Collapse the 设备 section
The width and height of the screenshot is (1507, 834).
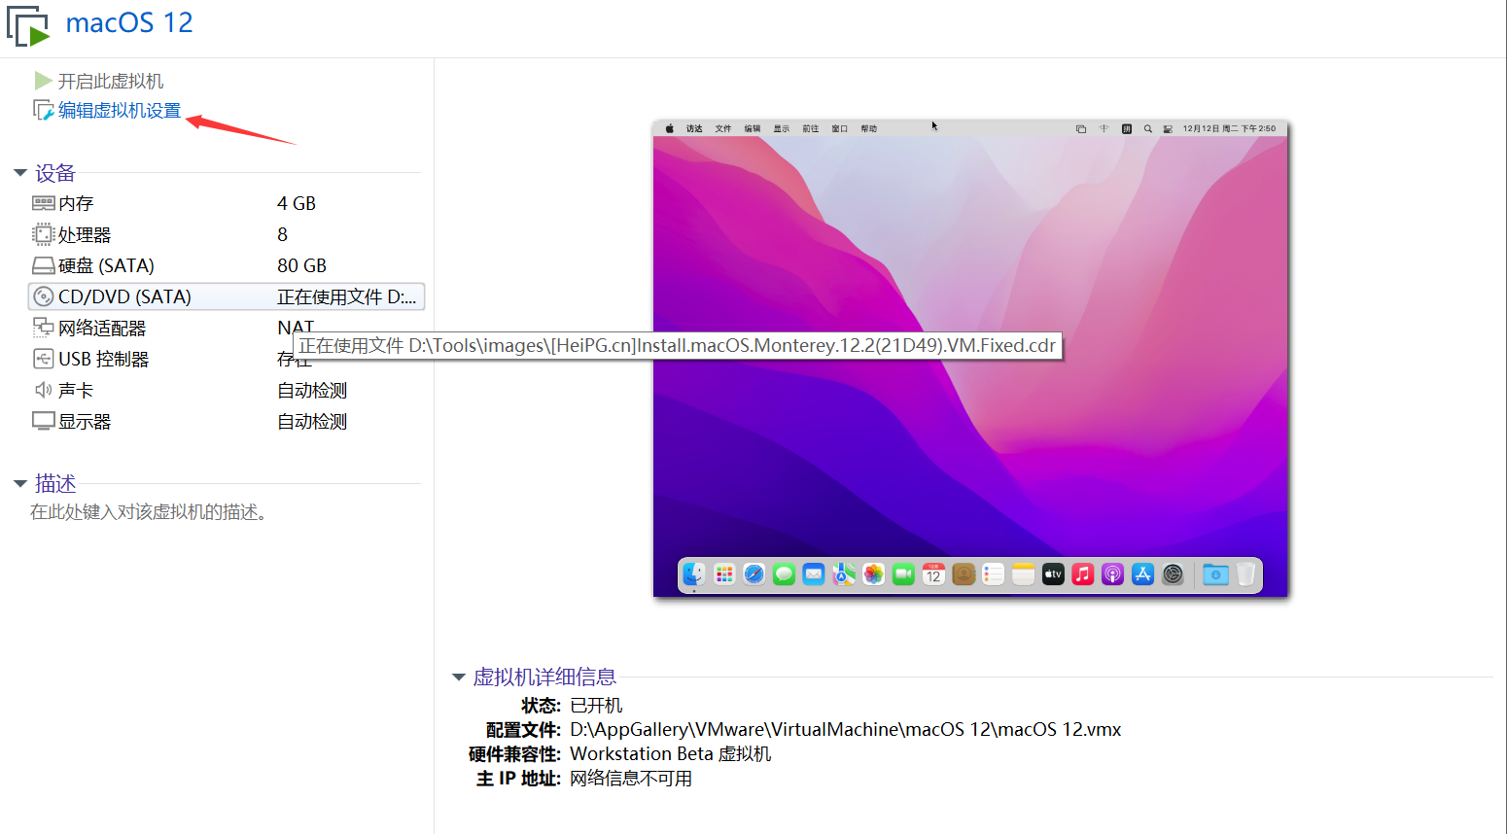[x=21, y=172]
